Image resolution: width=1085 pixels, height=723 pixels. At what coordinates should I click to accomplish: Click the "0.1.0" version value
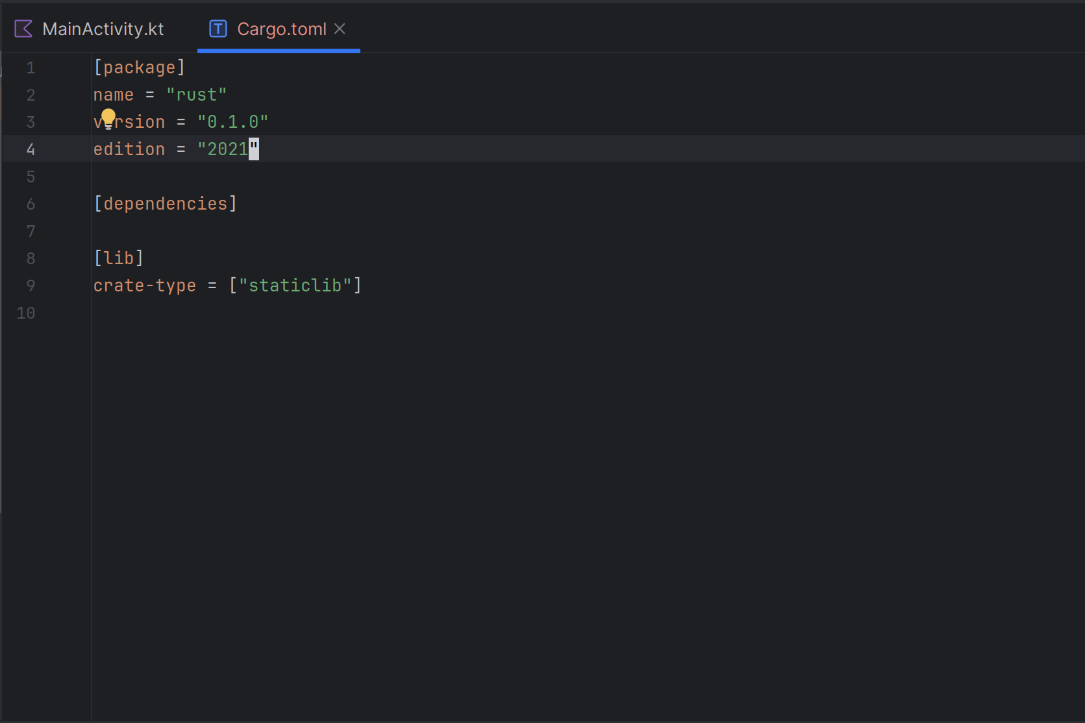pos(233,122)
